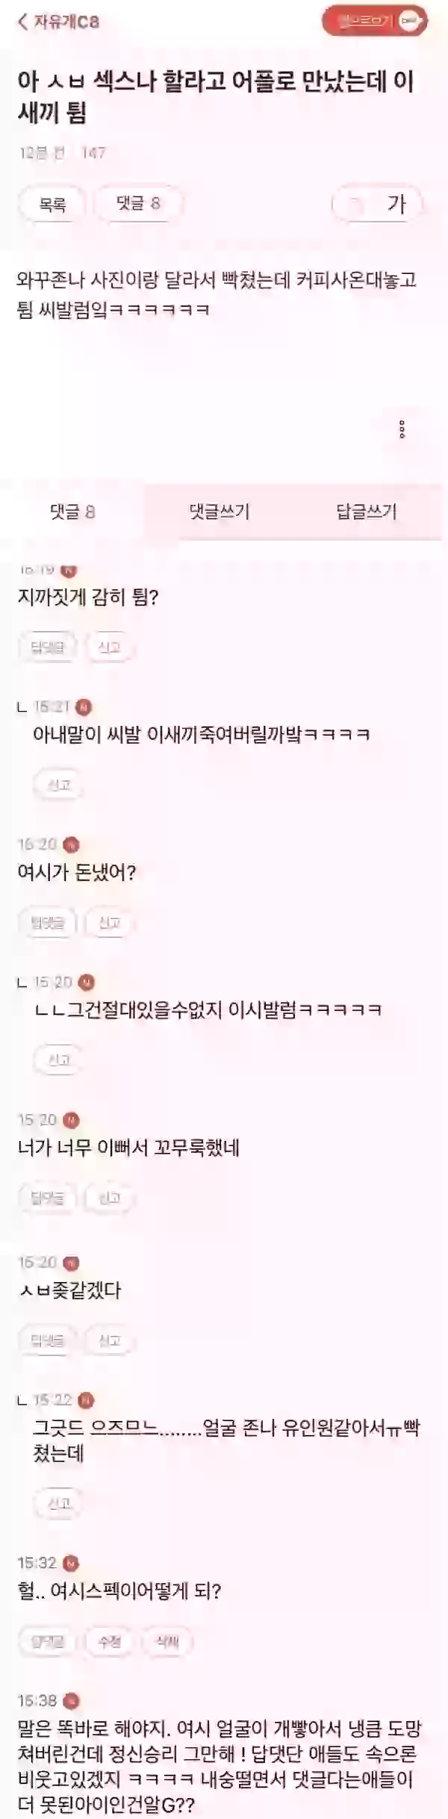
Task: Tap the 가 font size button
Action: point(378,204)
